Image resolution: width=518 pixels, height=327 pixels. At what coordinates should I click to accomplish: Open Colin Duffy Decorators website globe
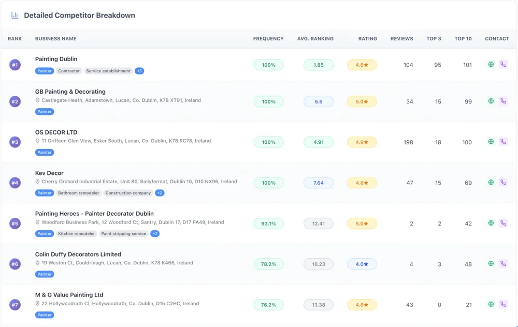[491, 264]
